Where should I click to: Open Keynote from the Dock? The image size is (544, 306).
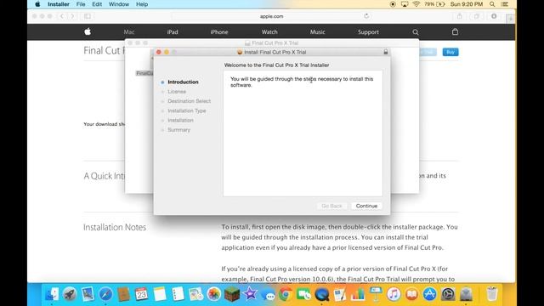click(376, 294)
